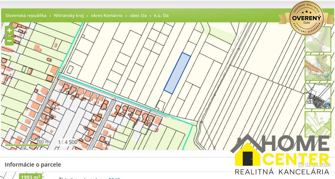The image size is (335, 179).
Task: Click the Overený člen gold badge
Action: [306, 18]
